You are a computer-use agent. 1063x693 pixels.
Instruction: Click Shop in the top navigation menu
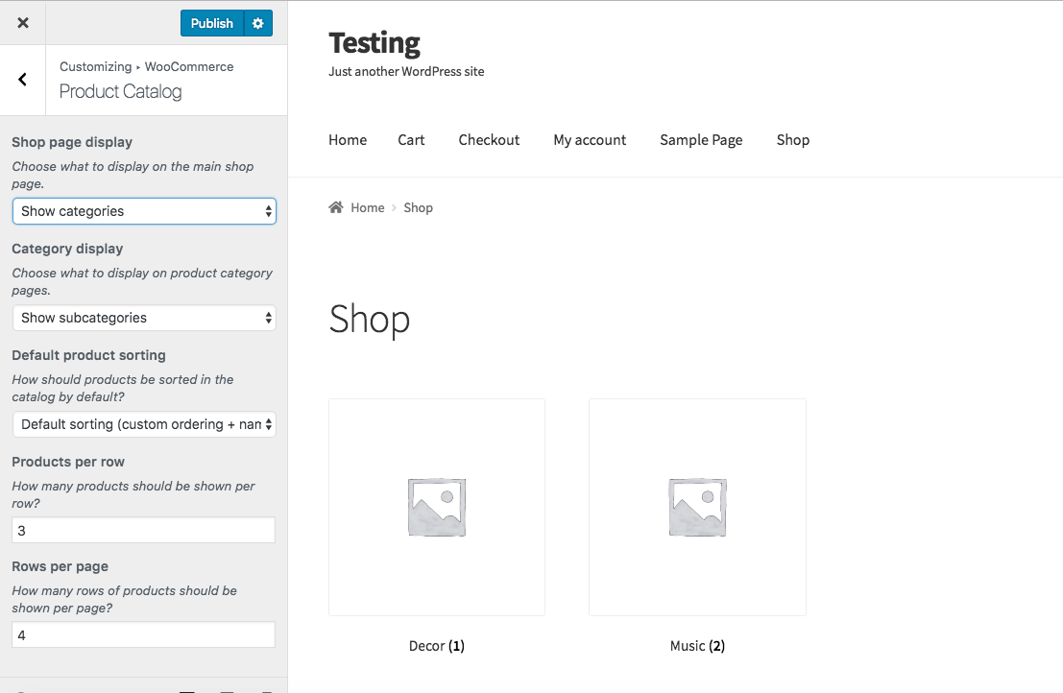[793, 140]
